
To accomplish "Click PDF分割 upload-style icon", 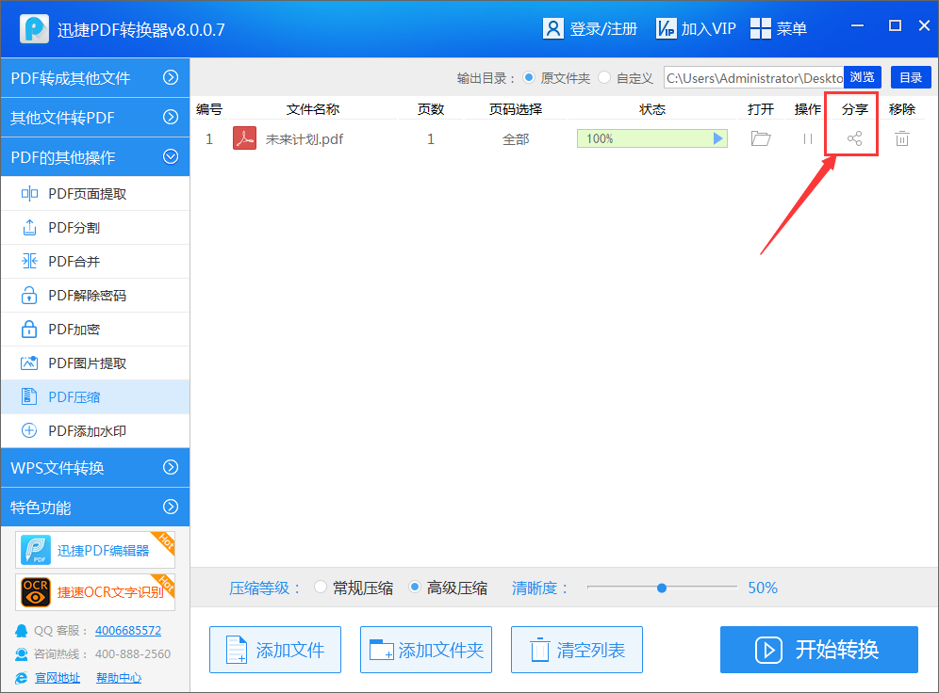I will (x=29, y=228).
